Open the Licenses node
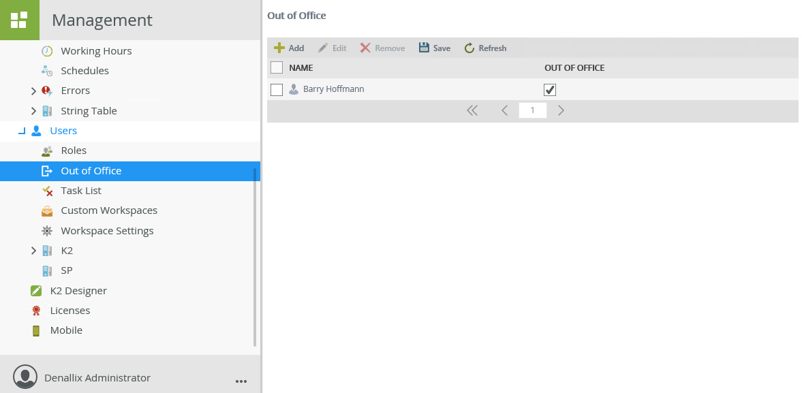The image size is (802, 393). point(70,311)
